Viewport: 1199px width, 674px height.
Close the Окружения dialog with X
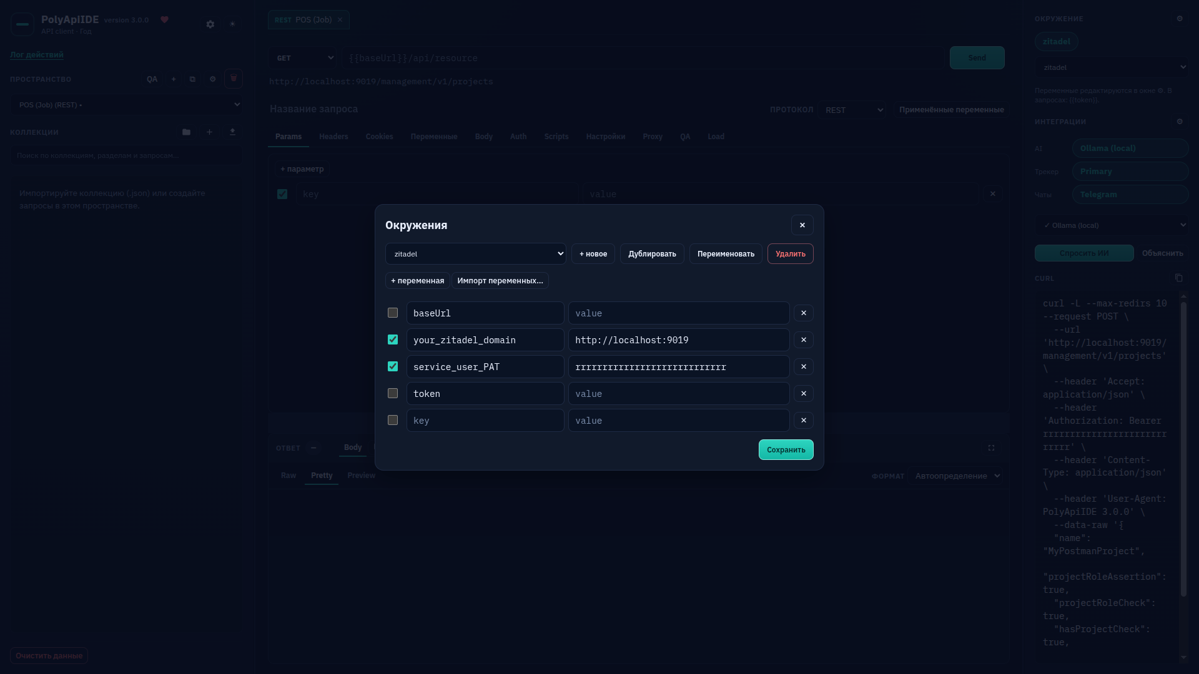(x=802, y=225)
